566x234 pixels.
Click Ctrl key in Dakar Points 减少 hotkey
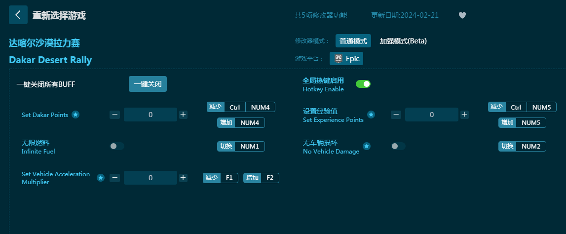coord(234,107)
